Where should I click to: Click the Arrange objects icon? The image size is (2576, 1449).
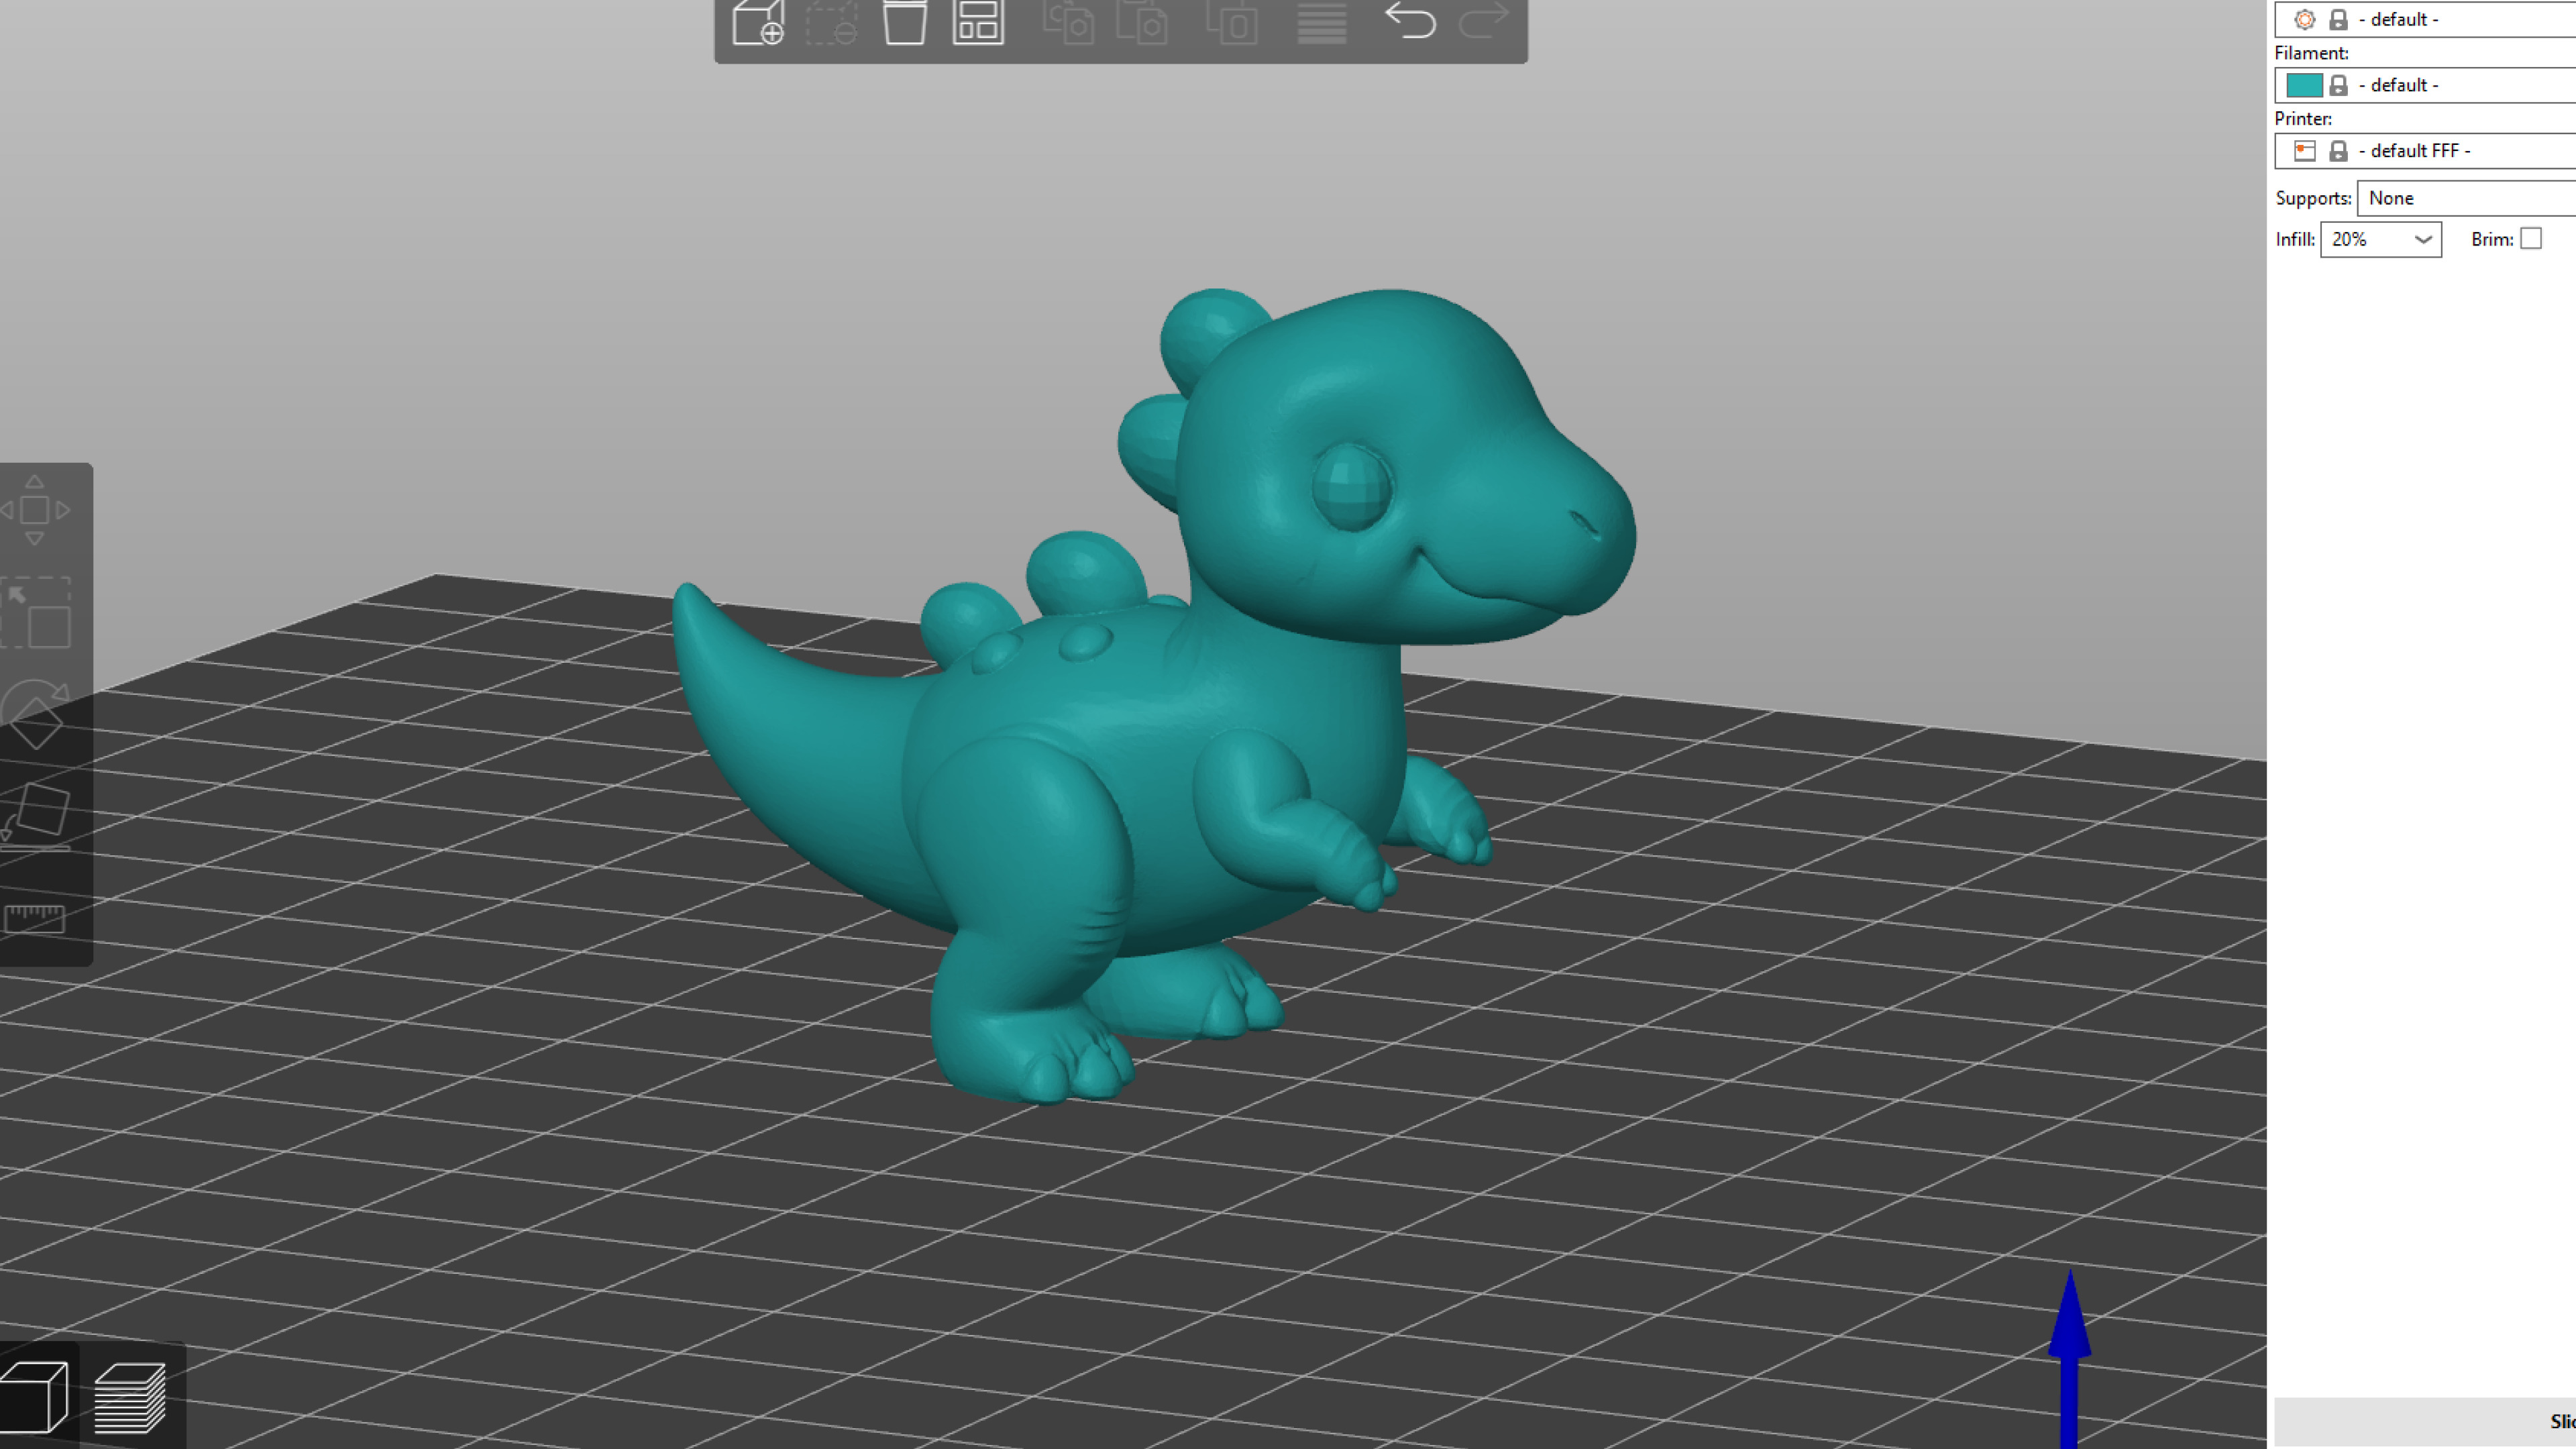(x=977, y=22)
